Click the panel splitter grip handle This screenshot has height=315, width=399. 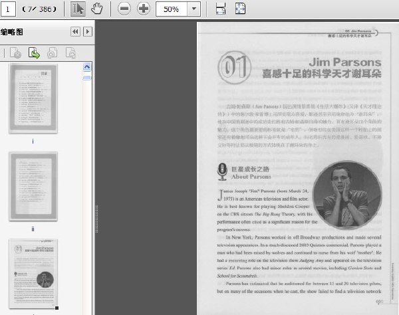point(96,219)
